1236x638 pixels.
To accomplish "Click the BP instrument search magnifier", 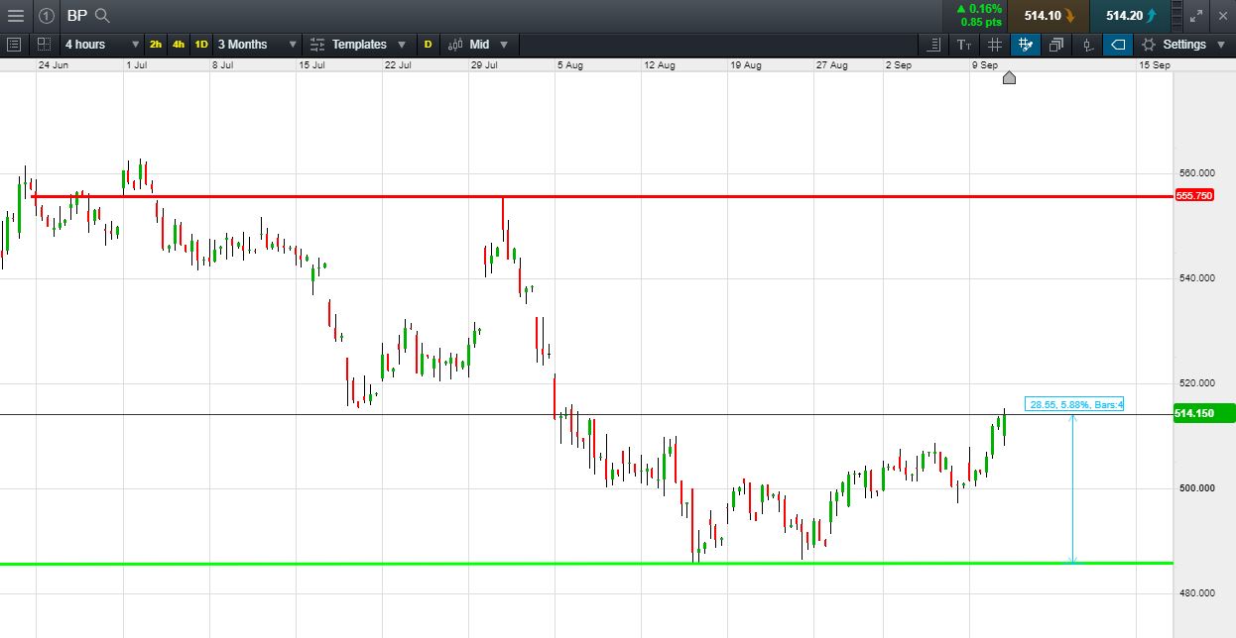I will (x=102, y=15).
